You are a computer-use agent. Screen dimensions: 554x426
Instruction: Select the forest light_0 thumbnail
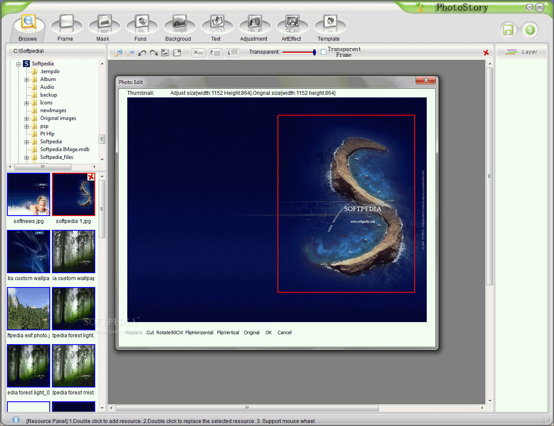pos(29,366)
